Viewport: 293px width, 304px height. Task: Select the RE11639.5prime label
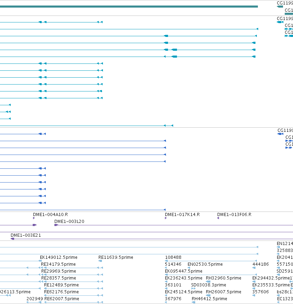[116, 257]
